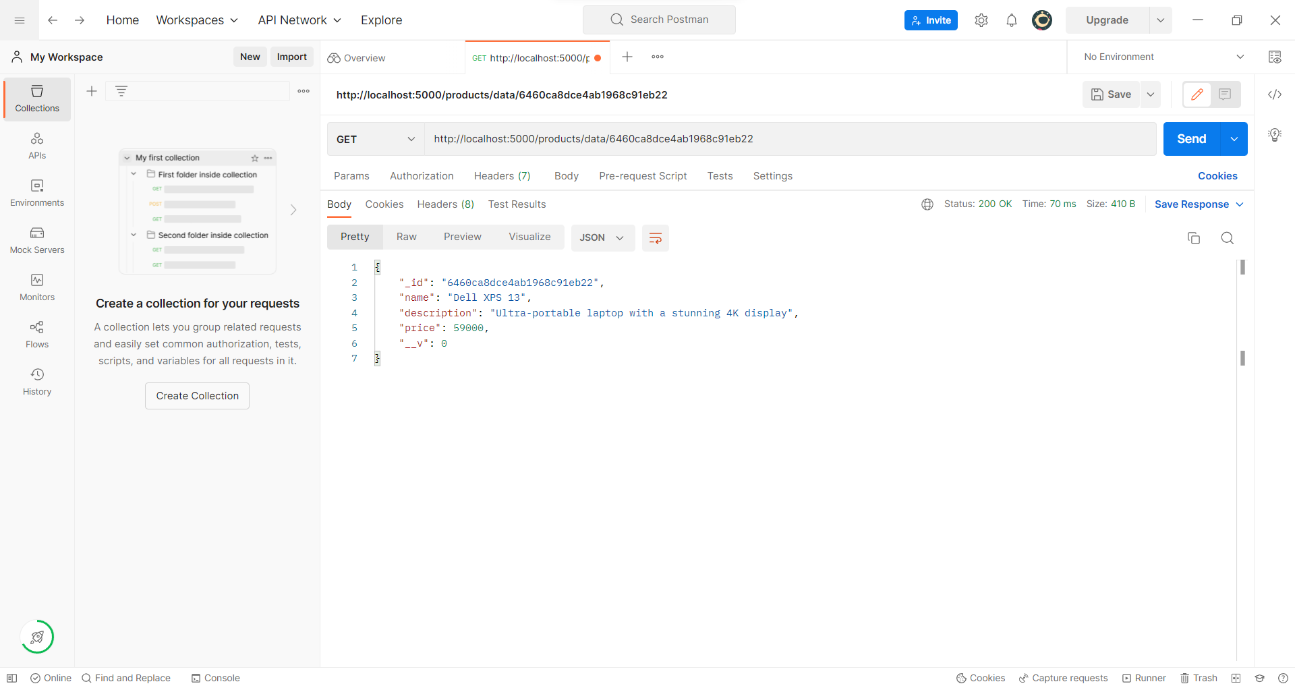This screenshot has width=1295, height=688.
Task: Open the Environments sidebar panel
Action: [37, 194]
